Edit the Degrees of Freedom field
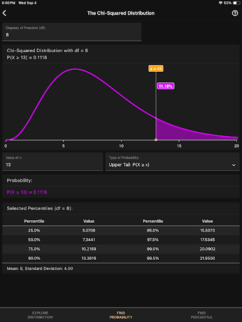The height and width of the screenshot is (322, 242). pyautogui.click(x=72, y=32)
